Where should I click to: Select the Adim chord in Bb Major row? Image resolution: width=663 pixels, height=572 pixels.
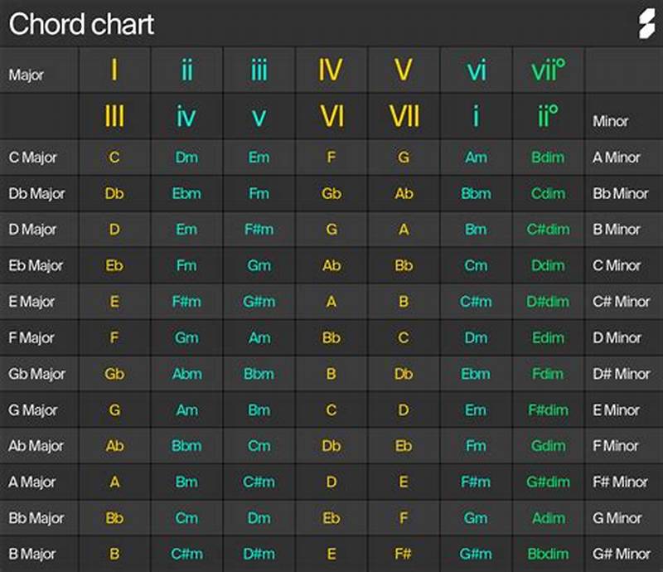pyautogui.click(x=549, y=518)
